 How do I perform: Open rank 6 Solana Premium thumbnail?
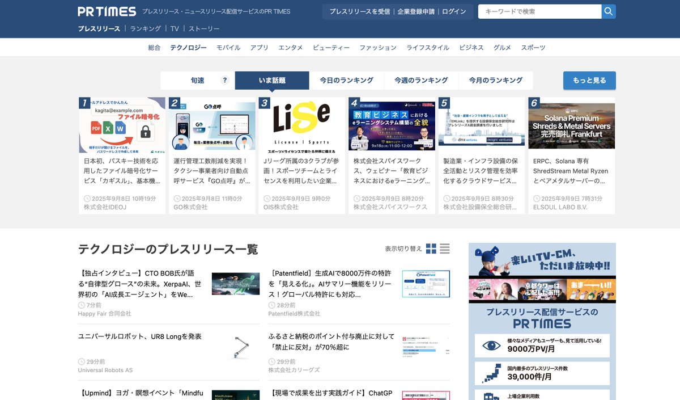[572, 125]
